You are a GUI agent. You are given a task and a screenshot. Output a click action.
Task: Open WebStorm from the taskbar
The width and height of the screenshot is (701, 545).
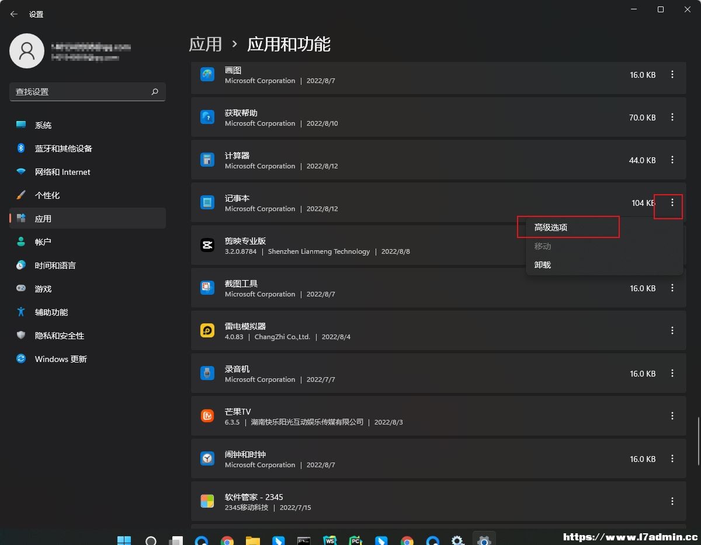(329, 540)
